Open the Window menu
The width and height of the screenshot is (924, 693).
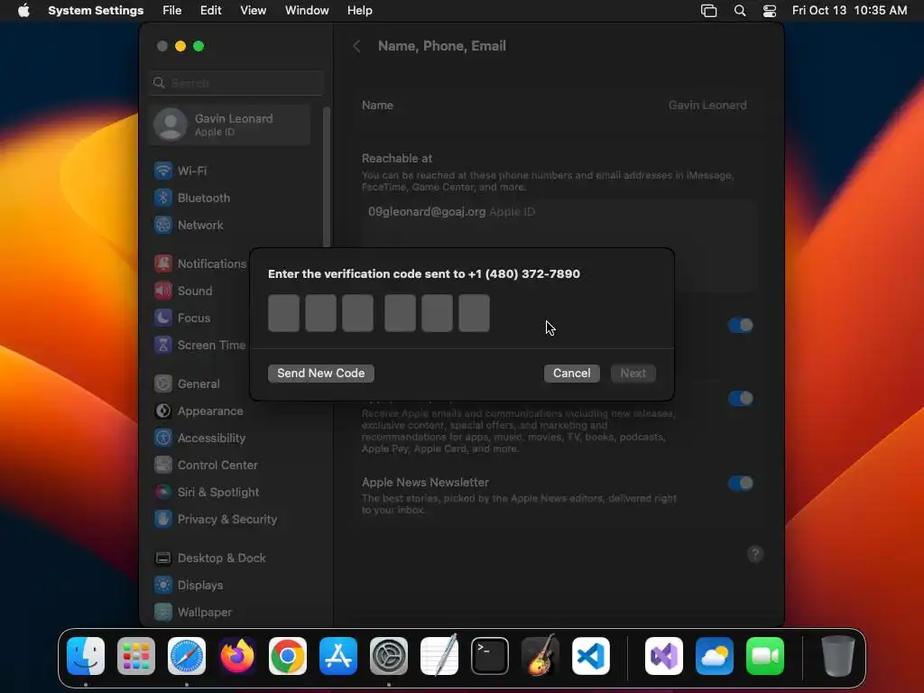coord(307,11)
